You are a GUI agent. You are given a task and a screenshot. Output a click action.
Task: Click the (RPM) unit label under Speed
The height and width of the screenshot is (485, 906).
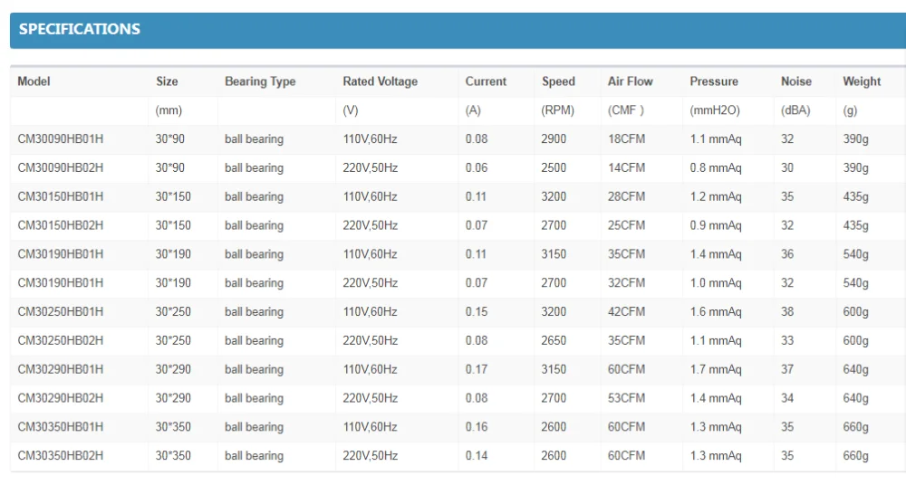(x=558, y=110)
